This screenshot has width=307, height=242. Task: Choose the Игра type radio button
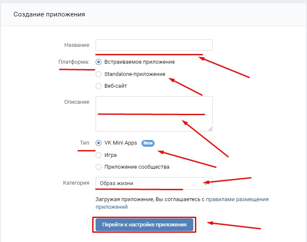99,155
